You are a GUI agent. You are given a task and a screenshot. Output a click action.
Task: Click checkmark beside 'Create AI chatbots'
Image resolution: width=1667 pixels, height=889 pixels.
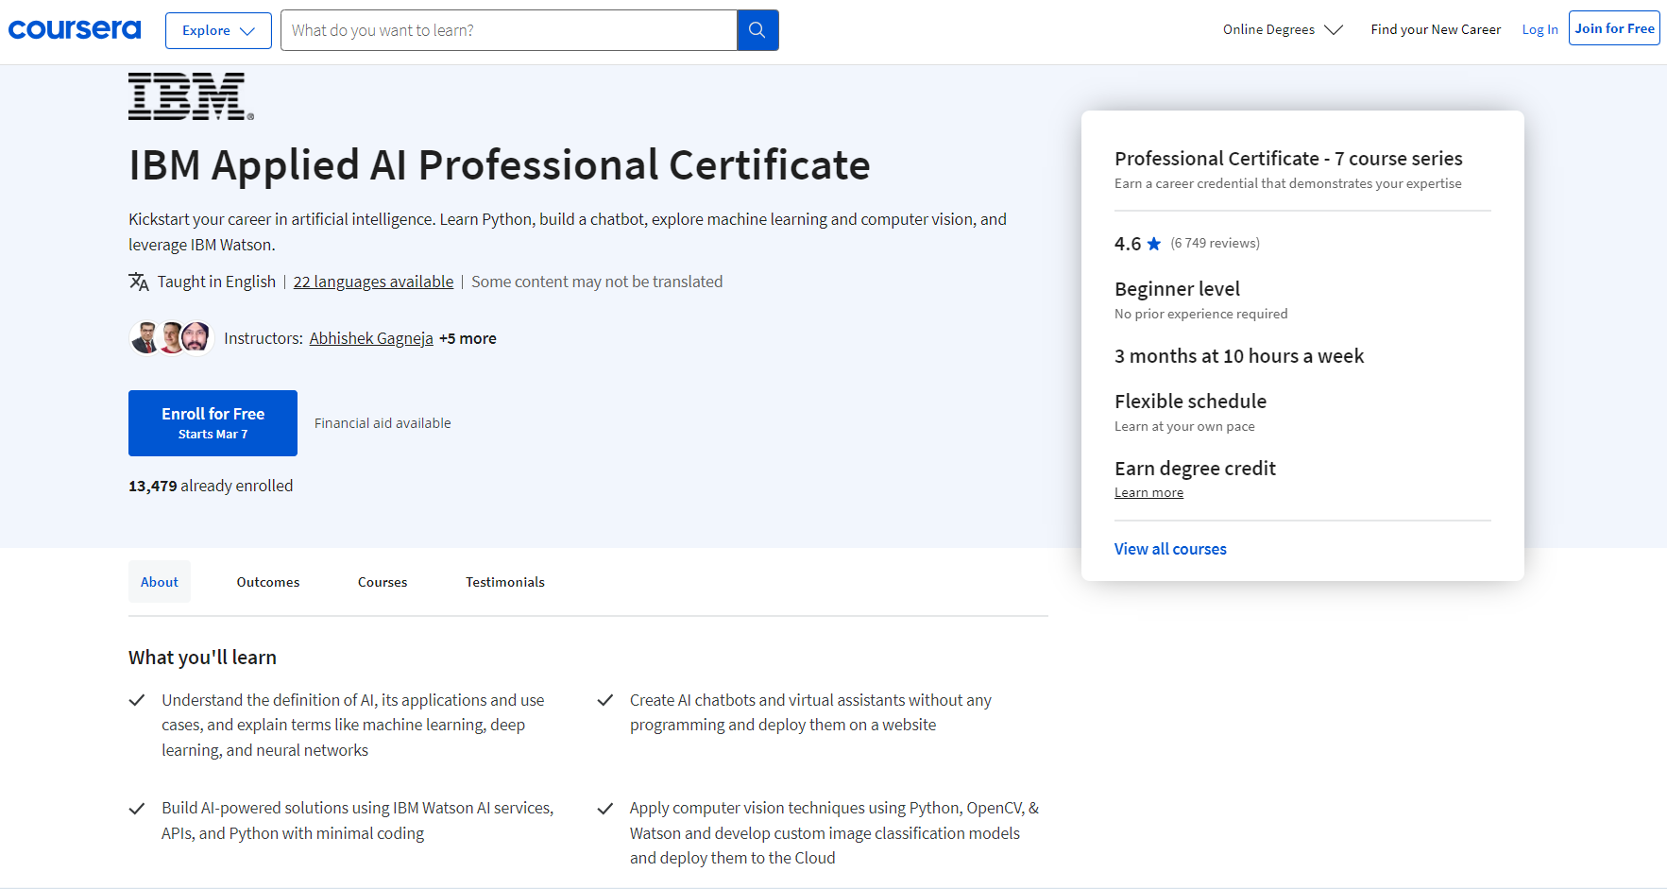click(605, 700)
